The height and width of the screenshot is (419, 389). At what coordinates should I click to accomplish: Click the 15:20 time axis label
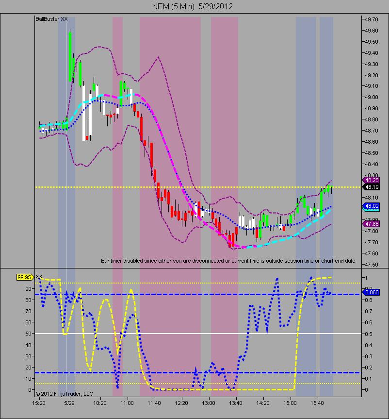coord(39,402)
